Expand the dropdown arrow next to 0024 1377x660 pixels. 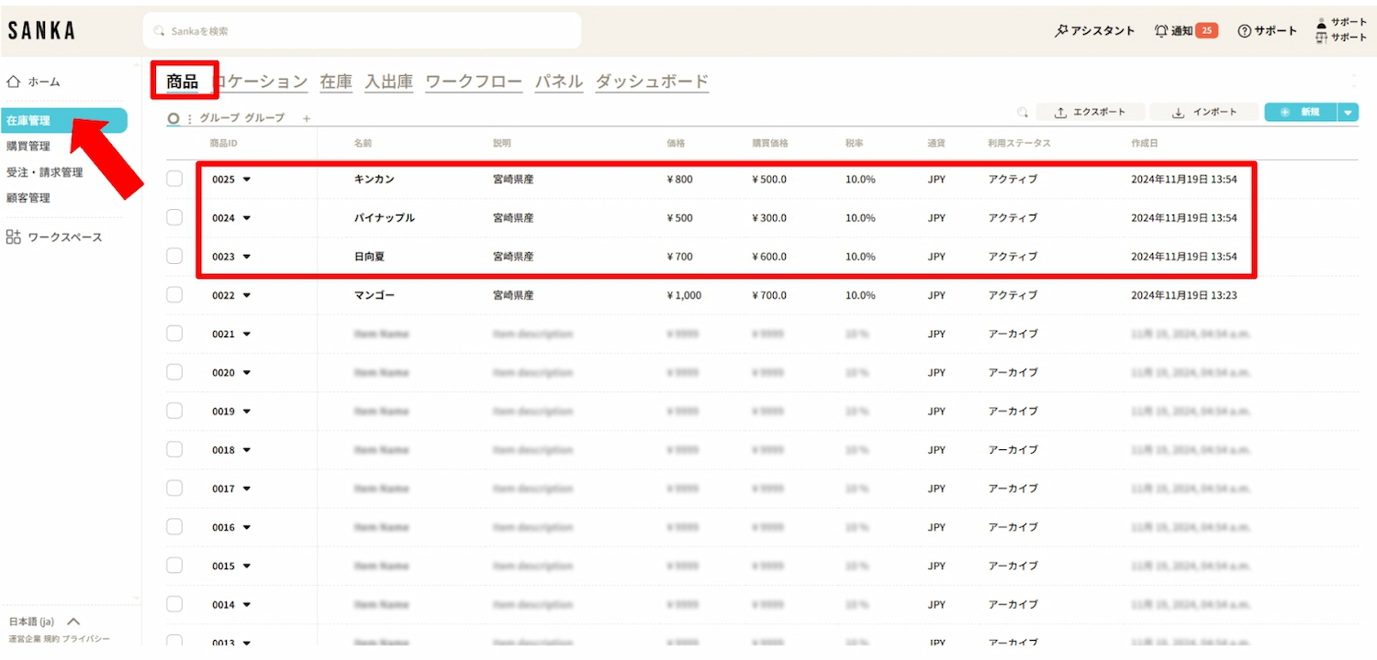point(247,218)
